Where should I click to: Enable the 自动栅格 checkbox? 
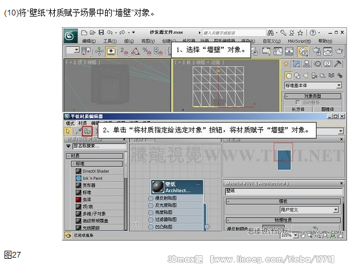coord(298,103)
